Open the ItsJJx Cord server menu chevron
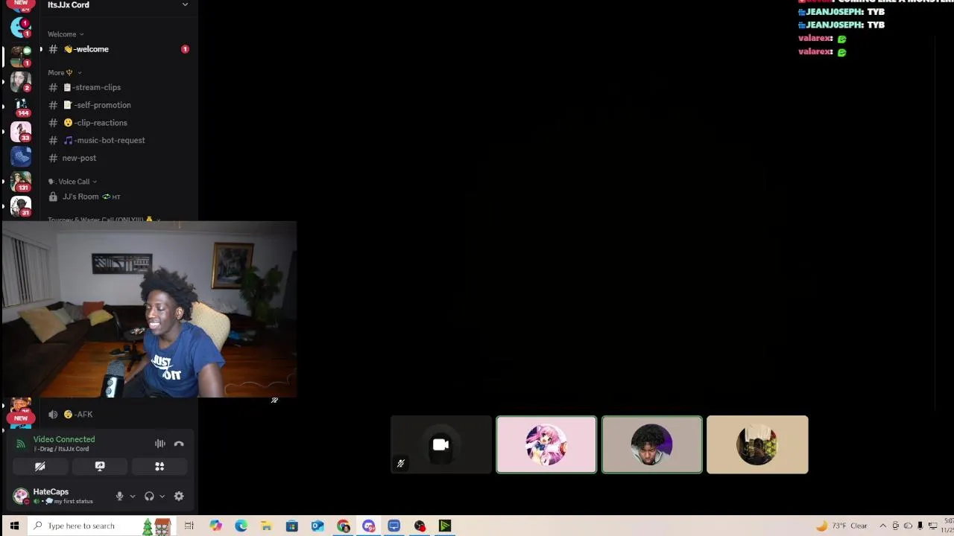 pyautogui.click(x=185, y=4)
